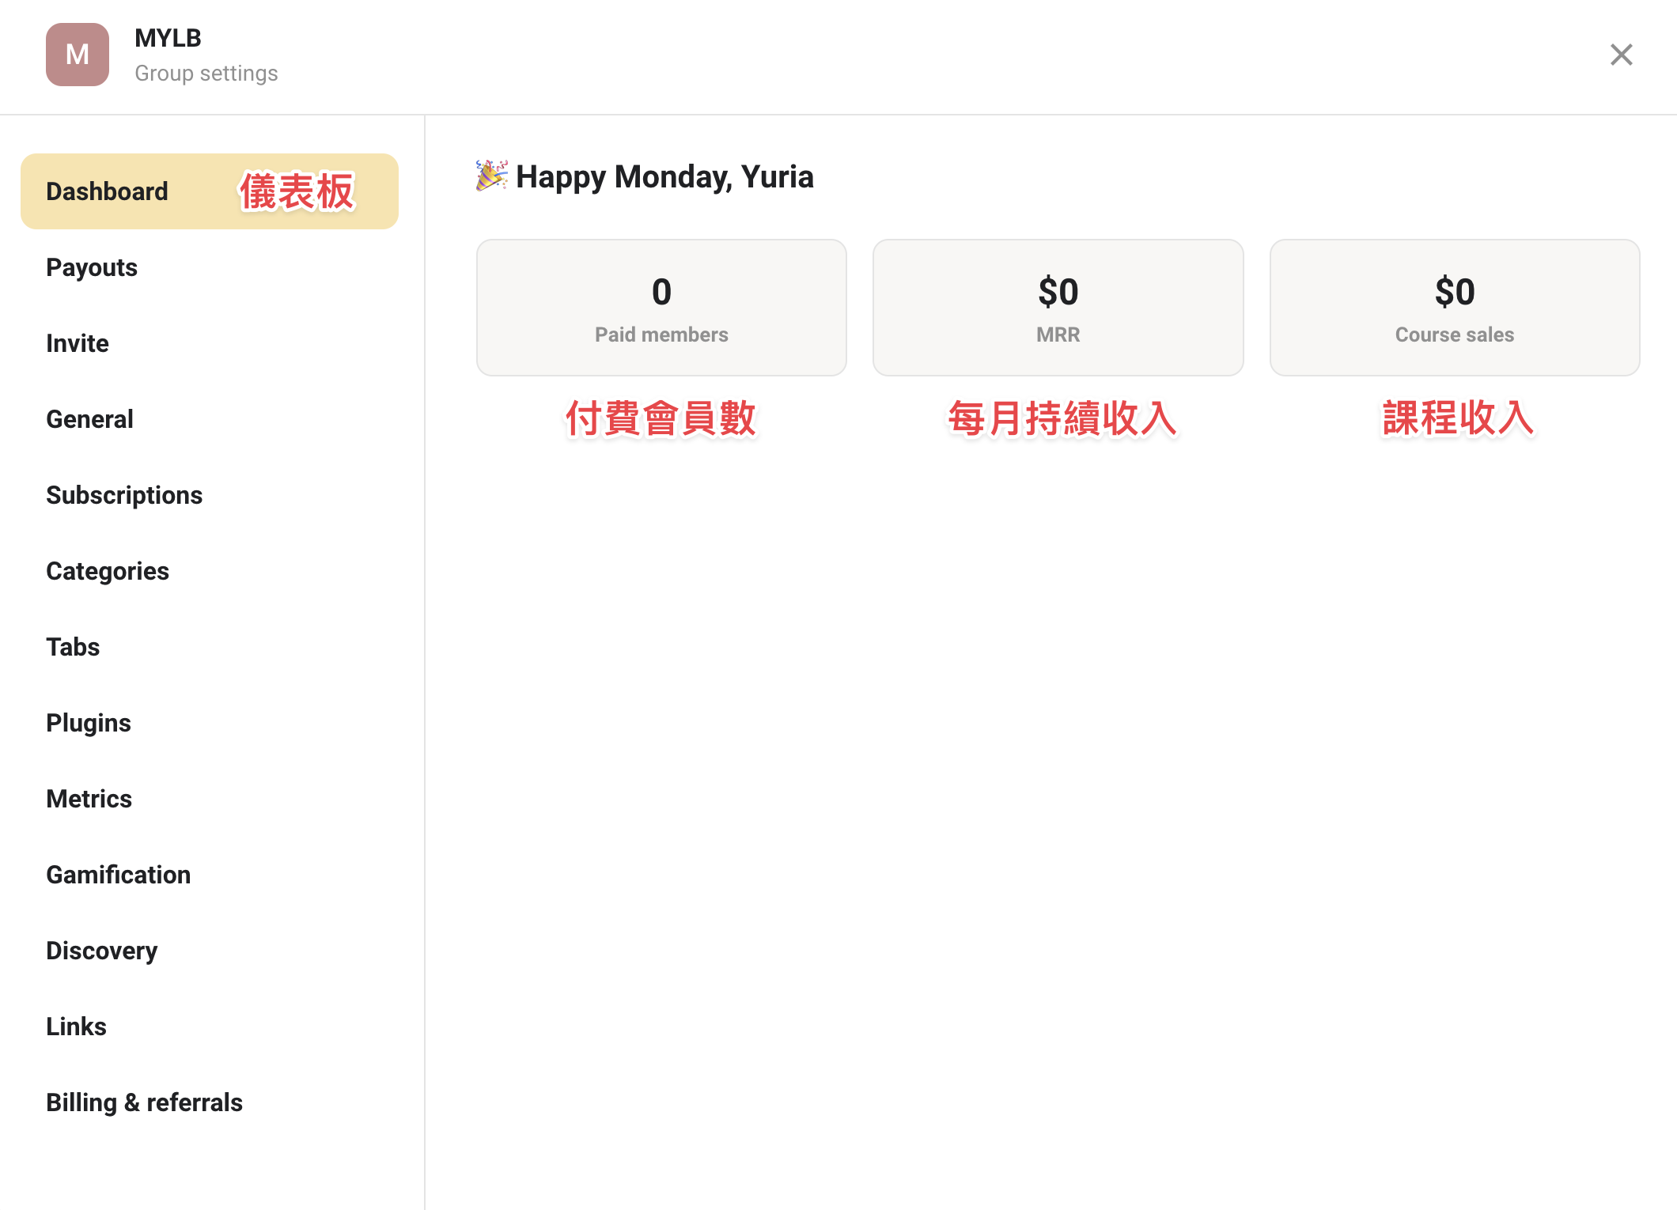
Task: Open the Dashboard settings section
Action: coord(210,191)
